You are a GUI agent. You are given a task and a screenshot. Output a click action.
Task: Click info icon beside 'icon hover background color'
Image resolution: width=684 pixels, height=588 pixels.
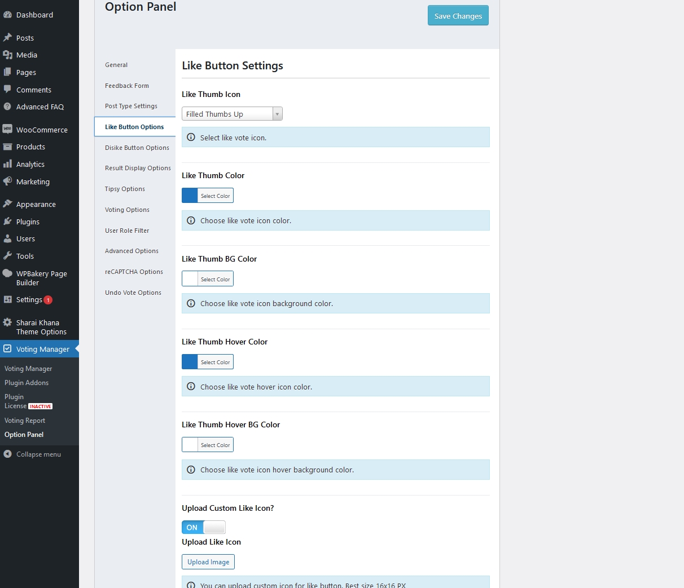191,470
